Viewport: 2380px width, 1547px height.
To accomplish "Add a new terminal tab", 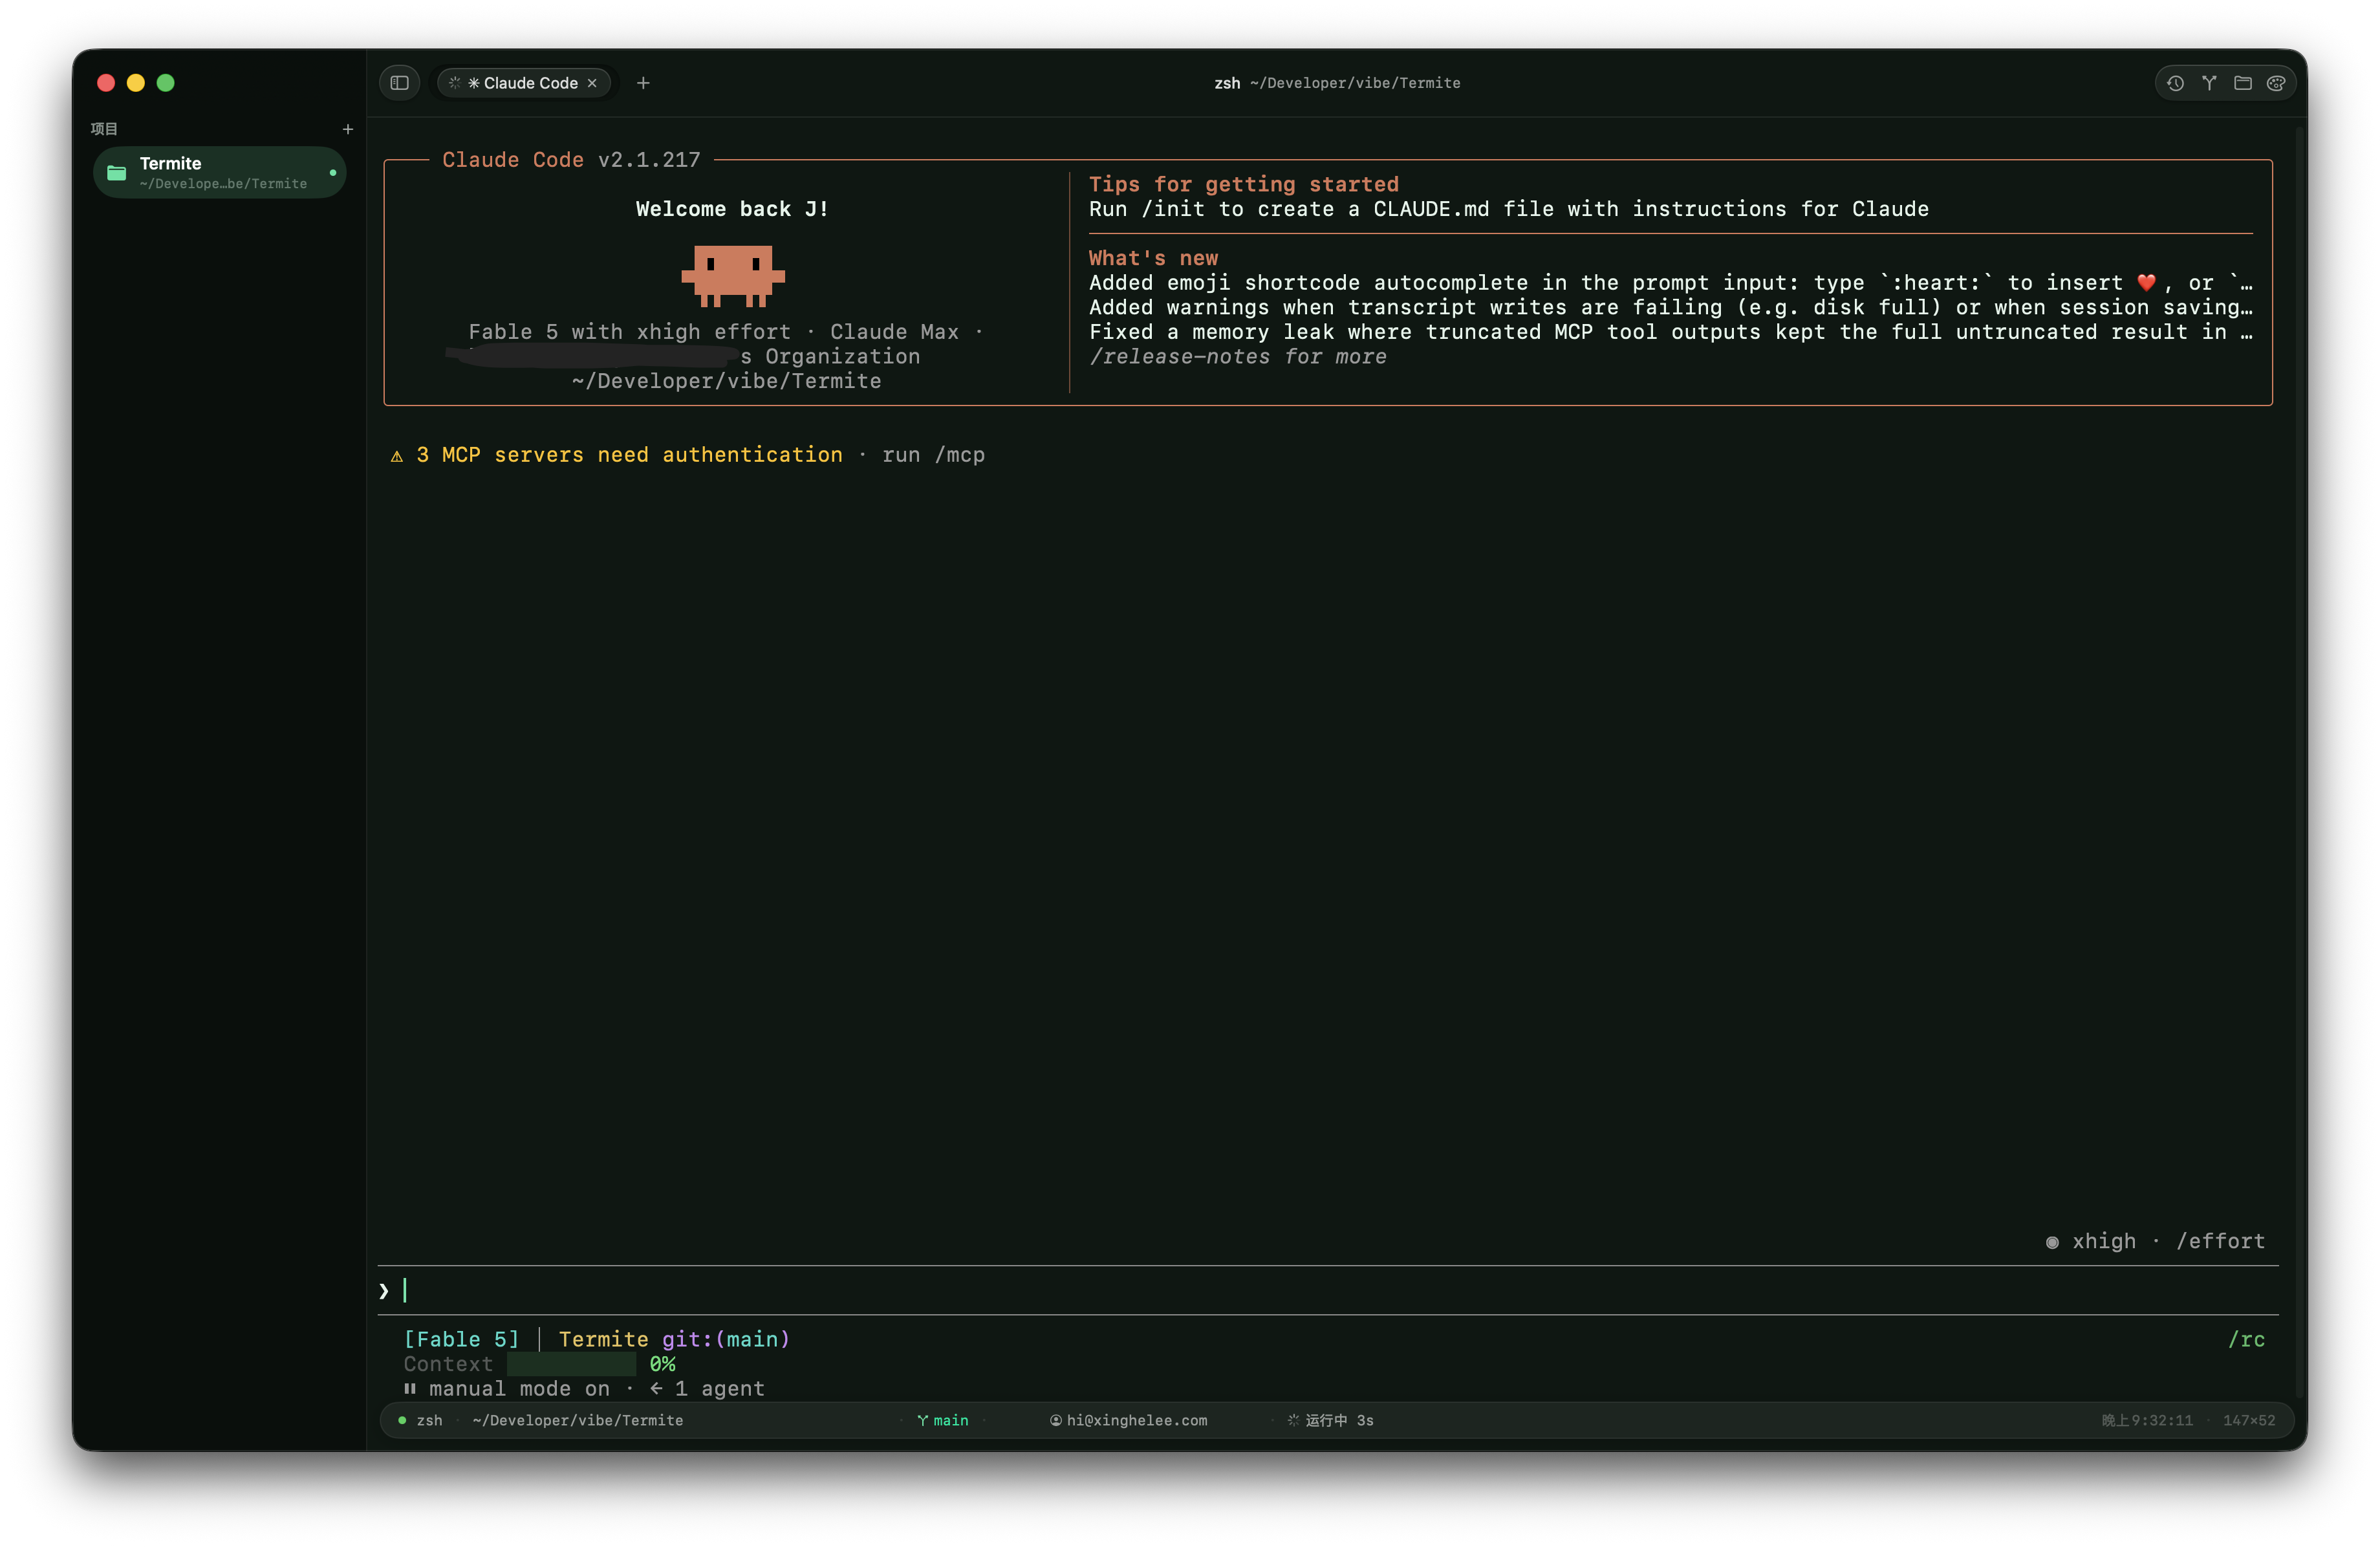I will tap(643, 83).
